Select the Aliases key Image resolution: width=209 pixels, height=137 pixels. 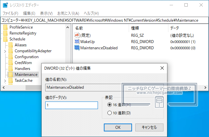[x=21, y=45]
